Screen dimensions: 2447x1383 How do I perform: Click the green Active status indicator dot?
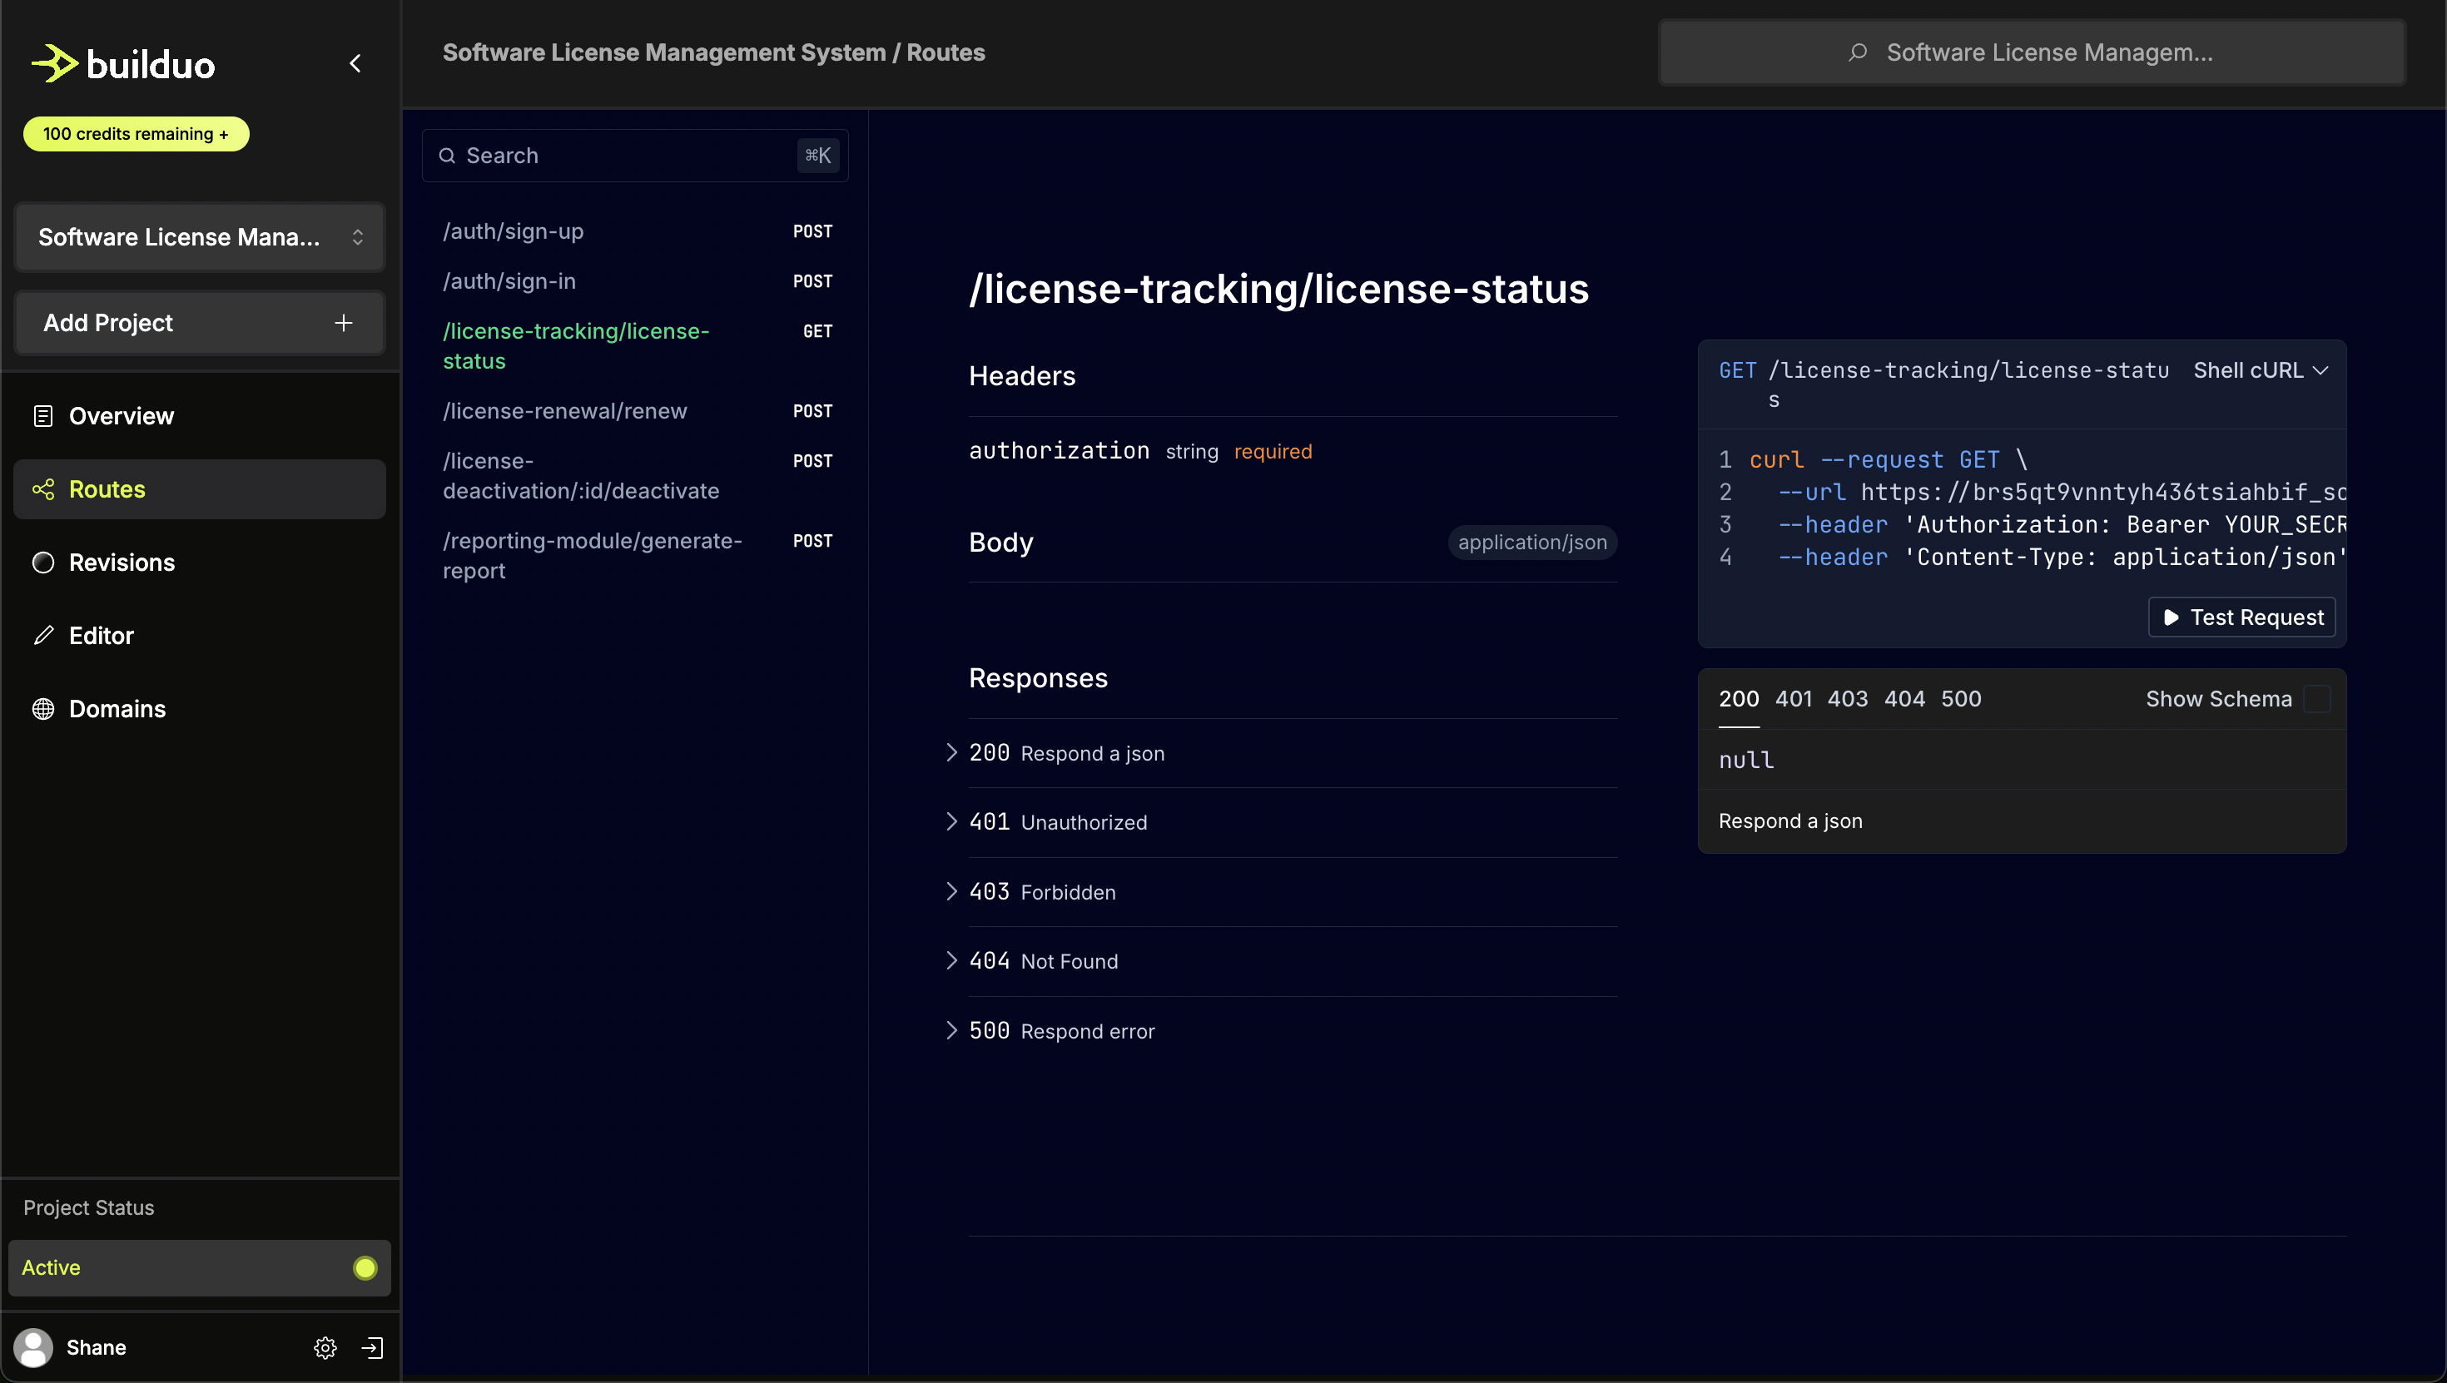pos(365,1267)
